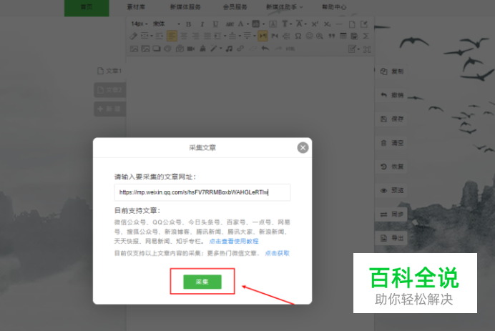Insert special character Omega icon

tap(298, 36)
